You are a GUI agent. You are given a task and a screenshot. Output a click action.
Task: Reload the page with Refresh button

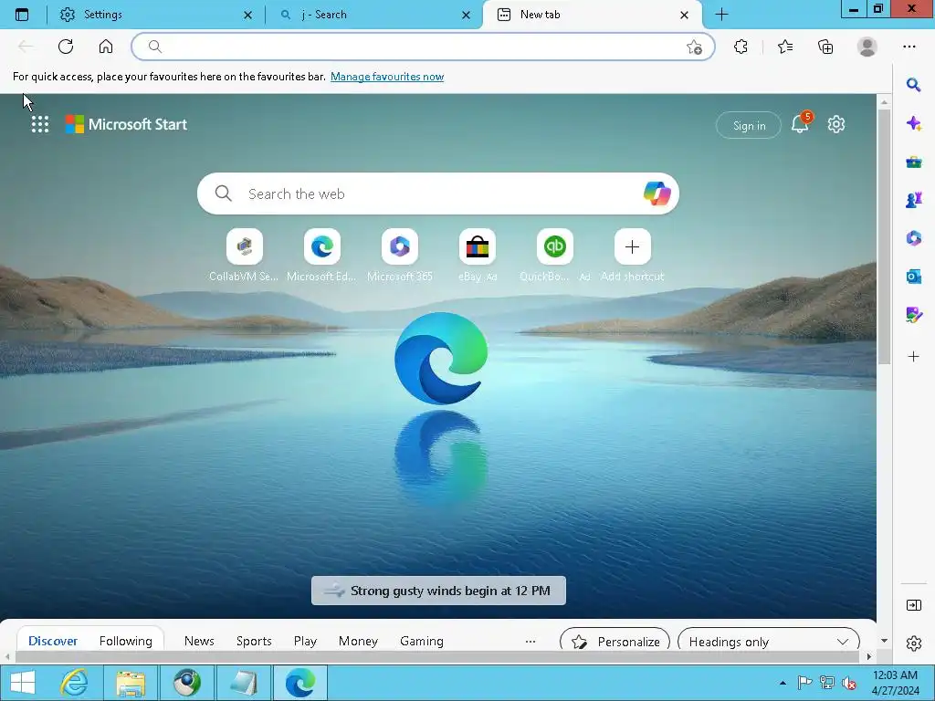point(66,47)
